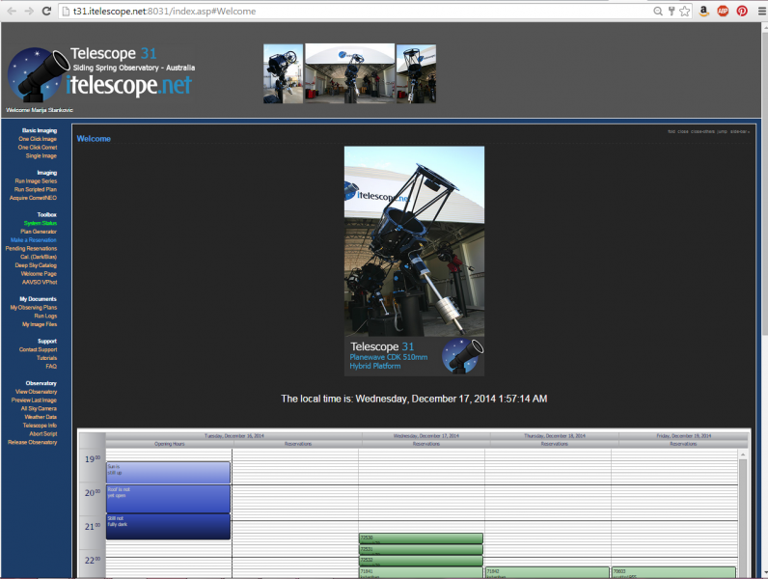Open reservation 72530 on Wednesday

click(422, 538)
